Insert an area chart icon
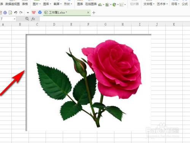This screenshot has height=143, width=190. pos(100,5)
